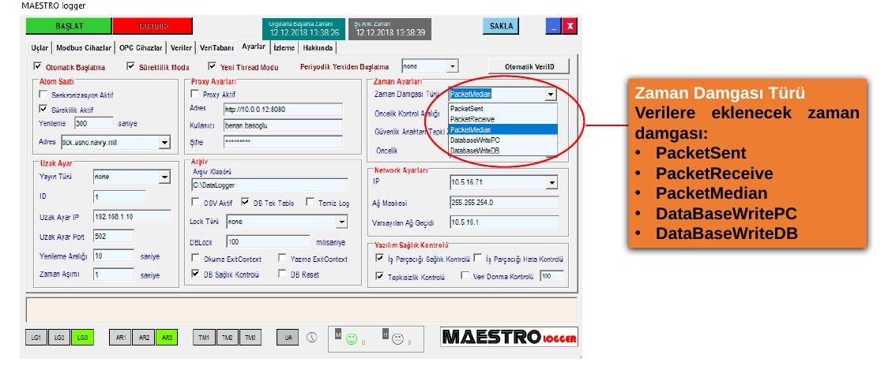Toggle İş Parçacığı Sağlık Kontrolü checkbox
Image resolution: width=896 pixels, height=366 pixels.
(379, 258)
